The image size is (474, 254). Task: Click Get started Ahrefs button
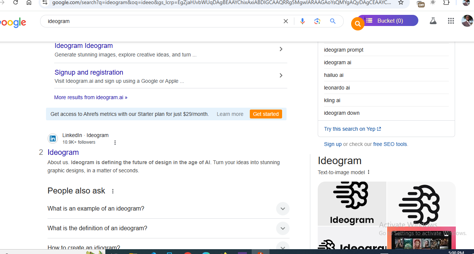point(266,114)
